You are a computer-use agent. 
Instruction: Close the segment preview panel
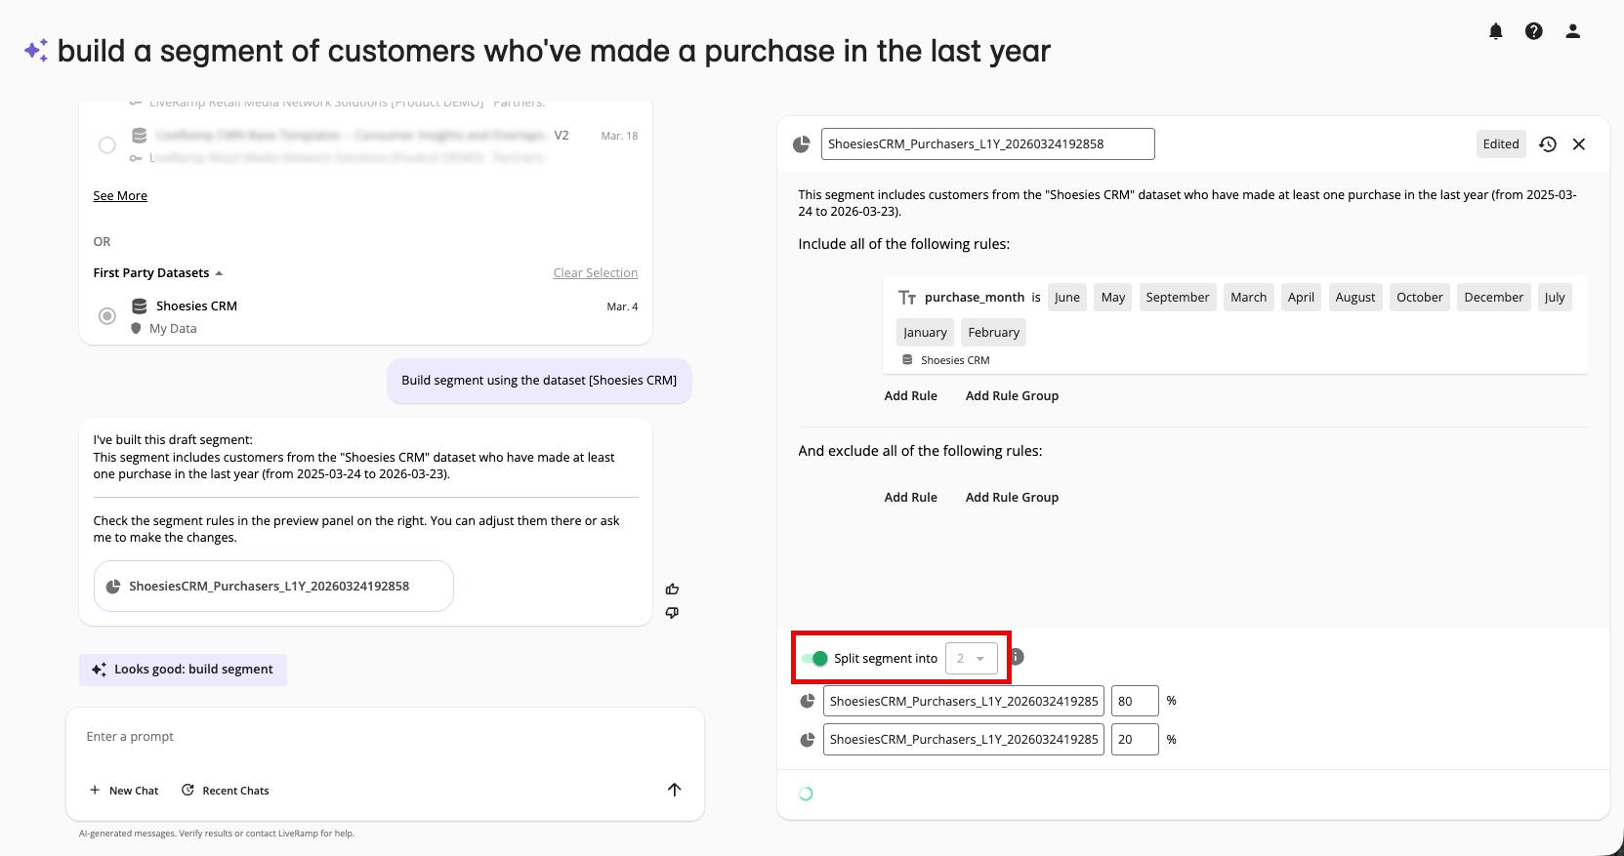(1579, 144)
